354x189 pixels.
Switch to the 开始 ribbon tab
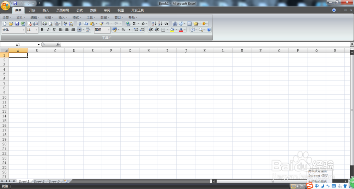coord(32,10)
